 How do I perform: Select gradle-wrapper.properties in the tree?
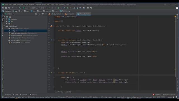23,33
